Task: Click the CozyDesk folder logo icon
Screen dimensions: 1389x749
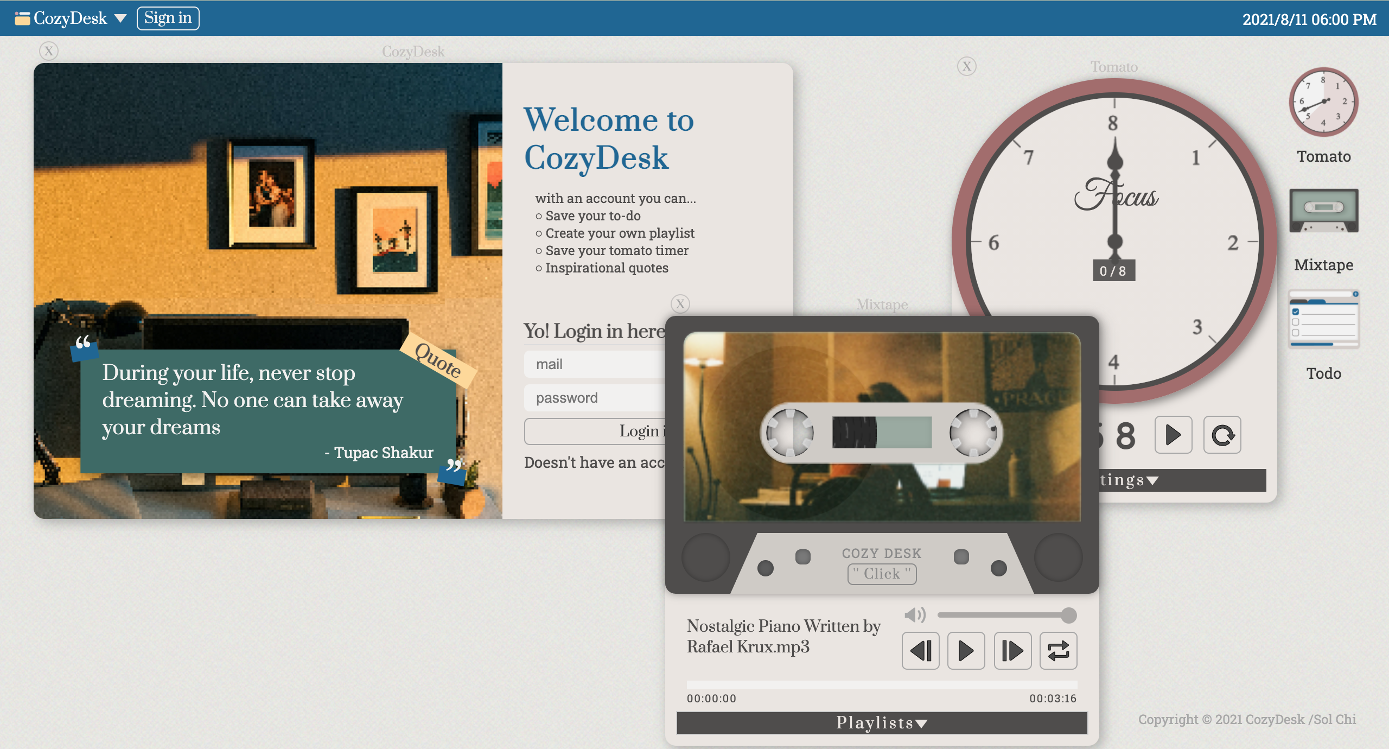Action: pos(22,18)
